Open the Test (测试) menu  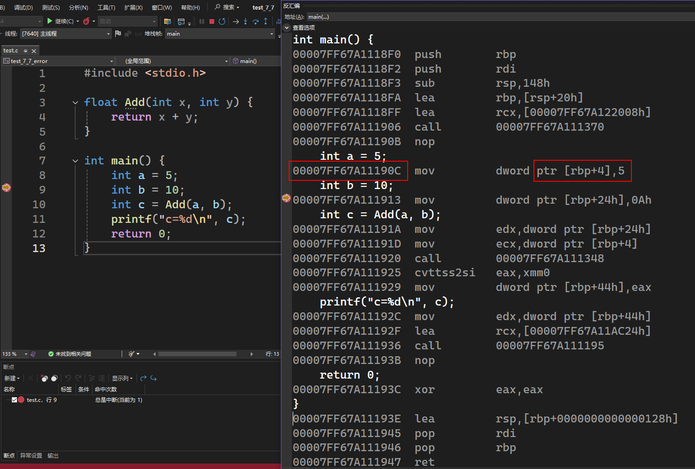click(51, 7)
